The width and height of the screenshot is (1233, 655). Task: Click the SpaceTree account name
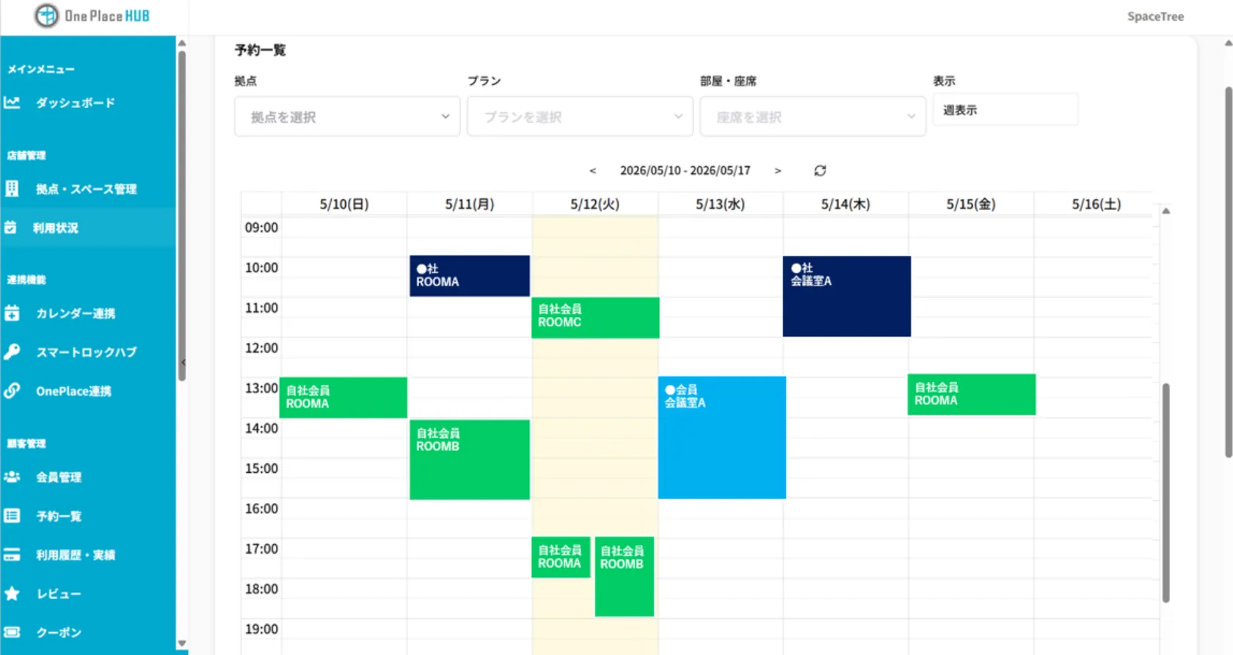coord(1155,16)
